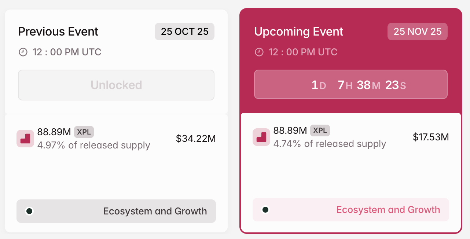Screen dimensions: 470x239
Task: Click the countdown timer showing 1D 7H 38M 23S
Action: (x=351, y=84)
